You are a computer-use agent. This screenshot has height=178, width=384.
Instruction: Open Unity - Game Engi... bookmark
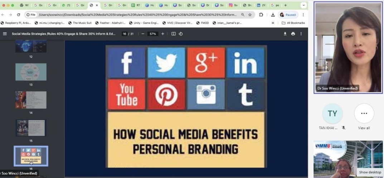pos(144,23)
